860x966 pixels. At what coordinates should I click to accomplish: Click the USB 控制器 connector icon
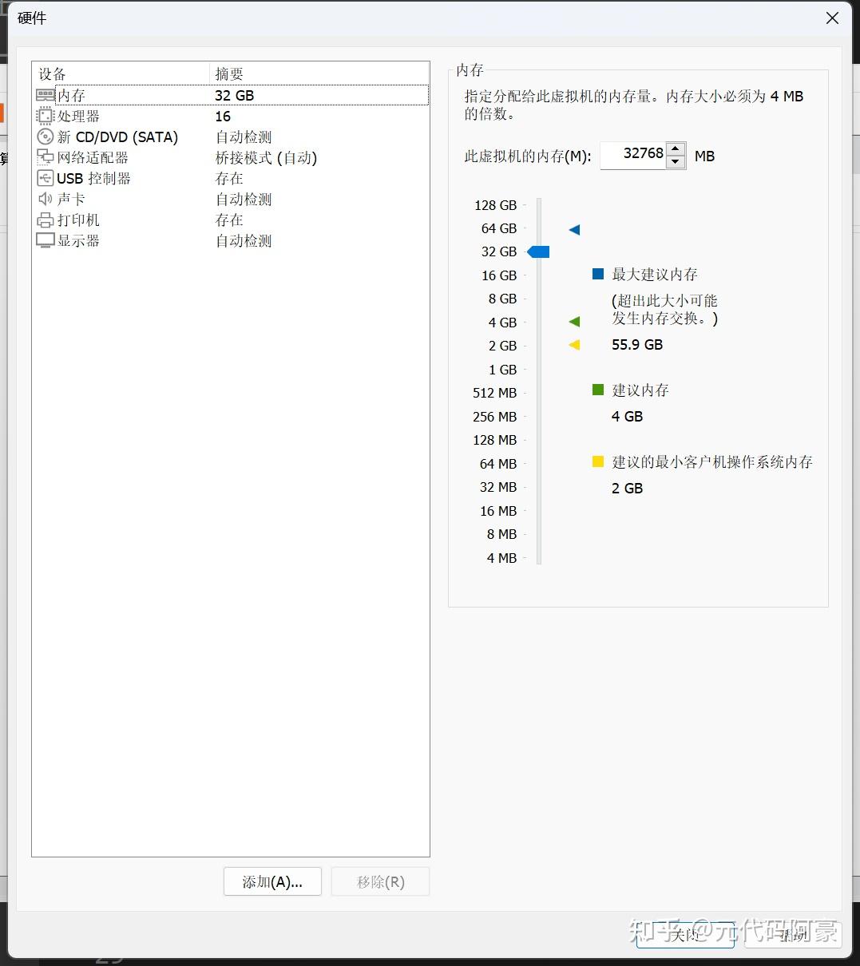tap(46, 177)
